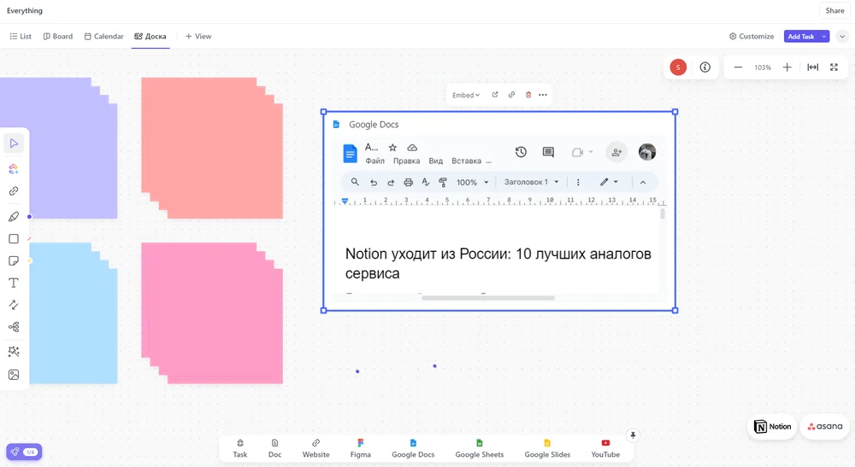Viewport: 855px width, 467px height.
Task: Click the red S user avatar
Action: 678,67
